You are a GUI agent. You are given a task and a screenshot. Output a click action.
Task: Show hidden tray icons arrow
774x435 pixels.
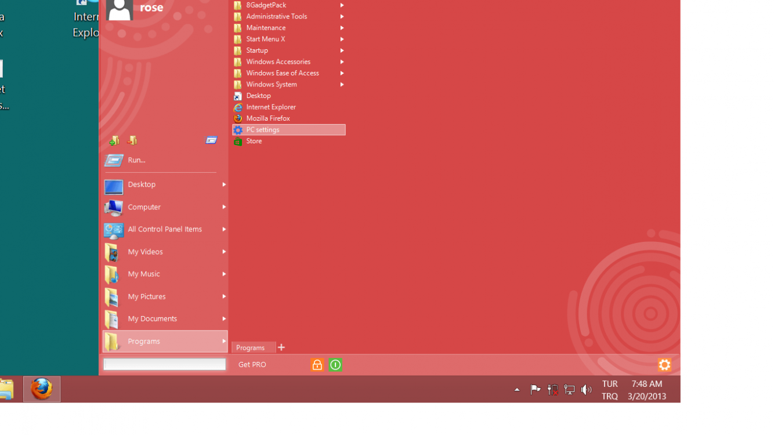pyautogui.click(x=517, y=390)
